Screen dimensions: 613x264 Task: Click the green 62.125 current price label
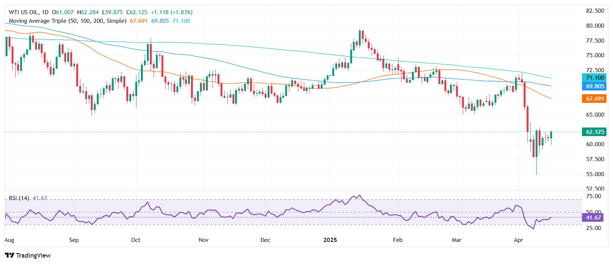tap(594, 132)
